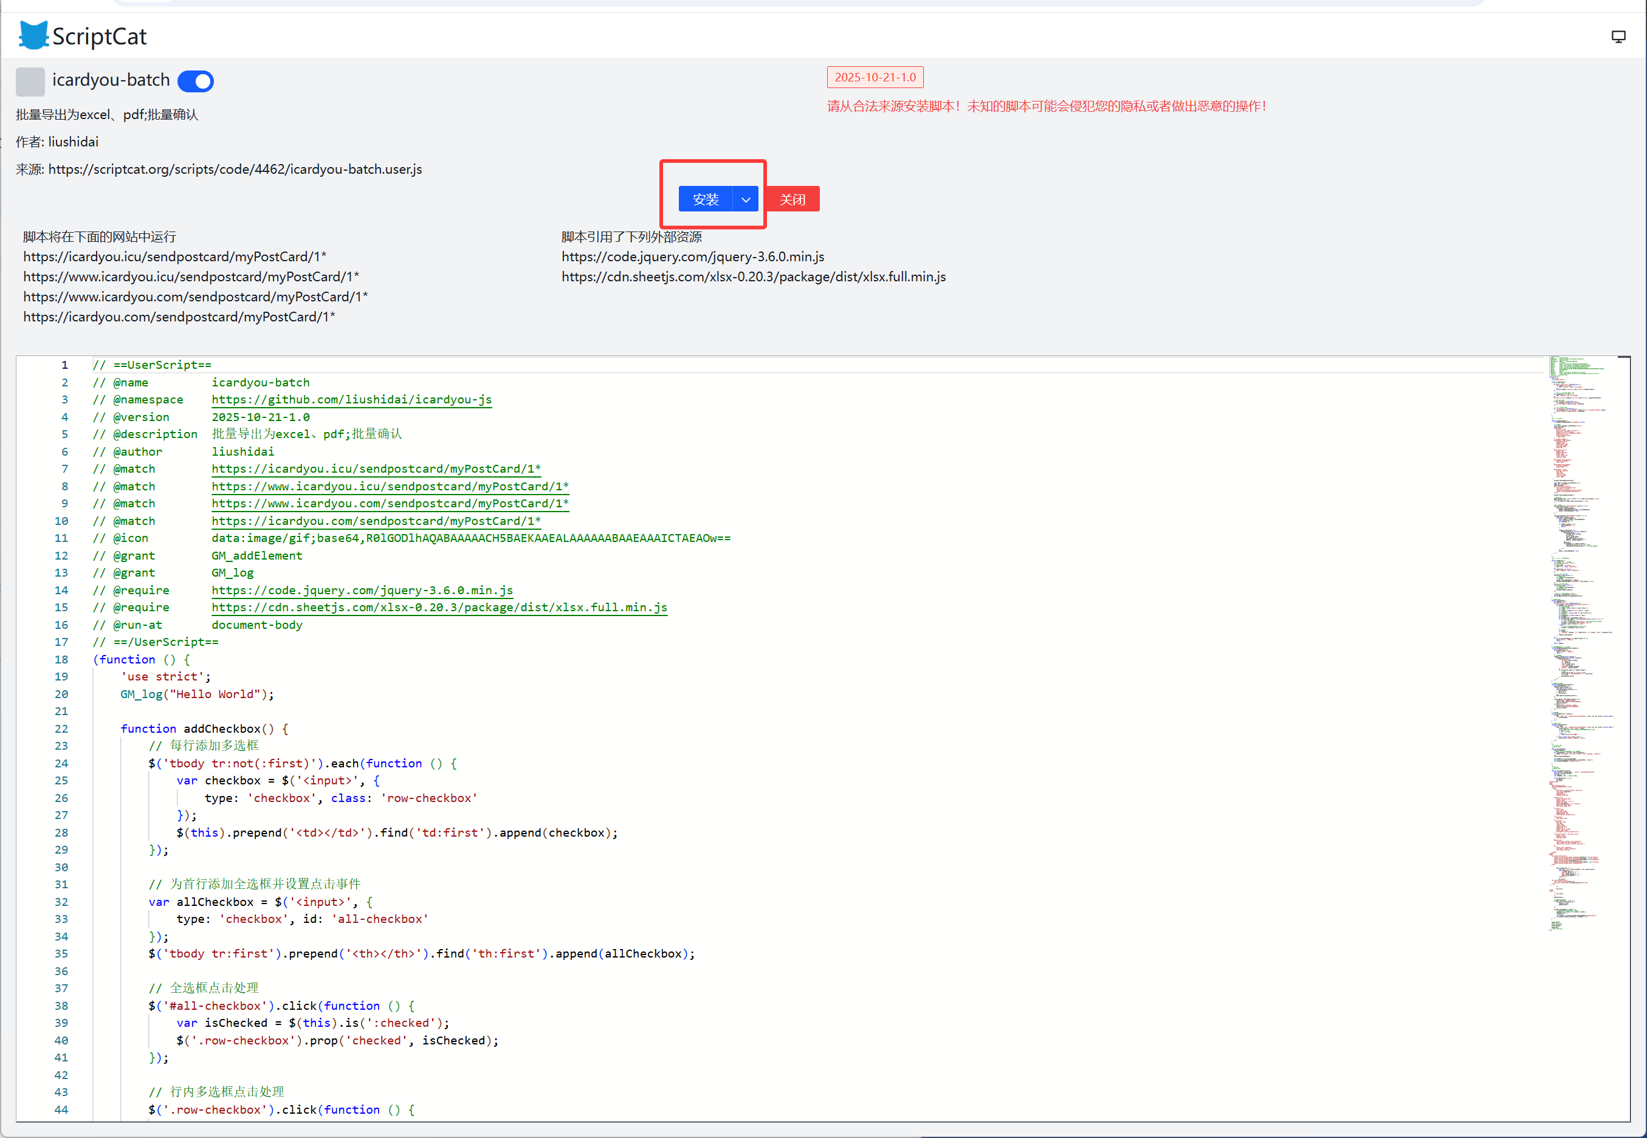
Task: Open the sheetjs xlsx require link in code
Action: click(x=439, y=608)
